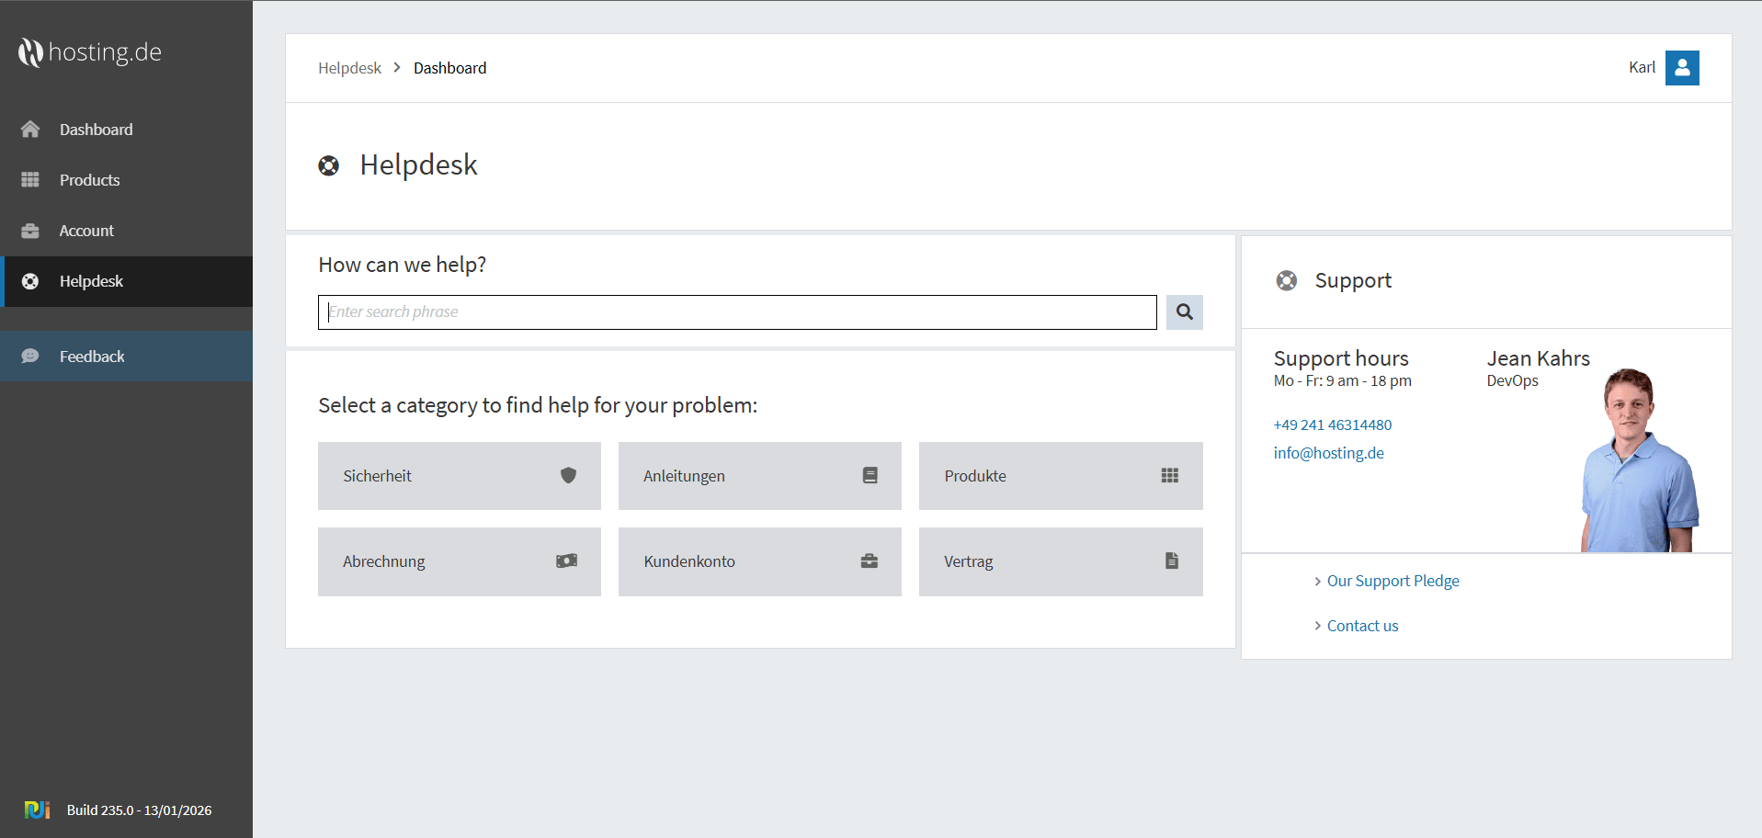Select the Vertrag category

coord(1061,561)
